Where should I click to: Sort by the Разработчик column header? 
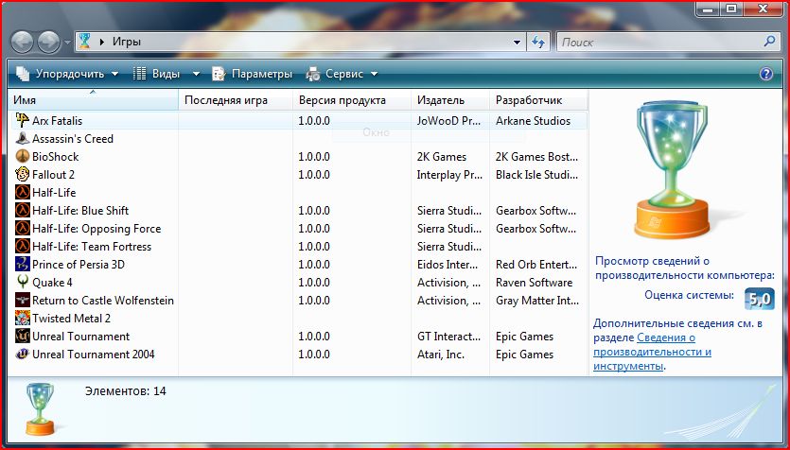point(538,100)
